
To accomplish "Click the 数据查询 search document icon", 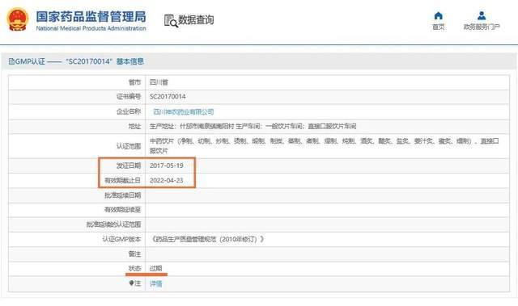I will coord(171,20).
